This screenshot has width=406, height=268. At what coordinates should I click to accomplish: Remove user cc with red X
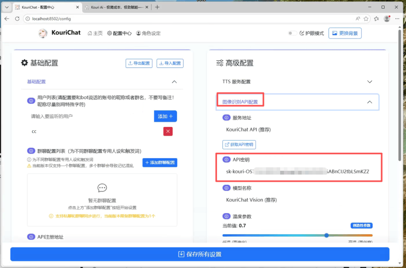[x=168, y=131]
